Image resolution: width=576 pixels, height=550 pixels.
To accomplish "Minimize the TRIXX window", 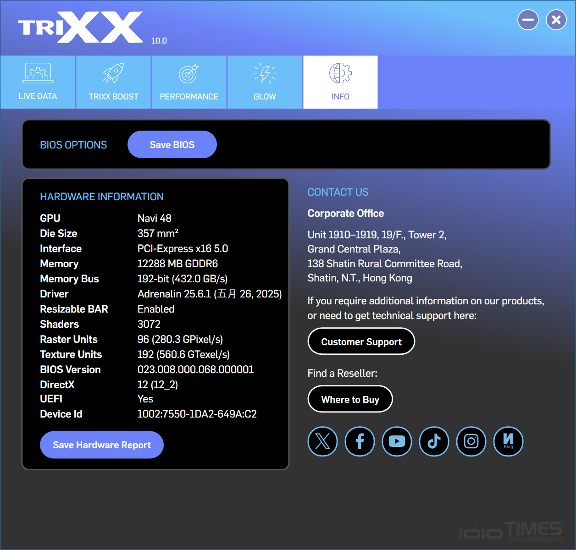I will click(x=528, y=20).
